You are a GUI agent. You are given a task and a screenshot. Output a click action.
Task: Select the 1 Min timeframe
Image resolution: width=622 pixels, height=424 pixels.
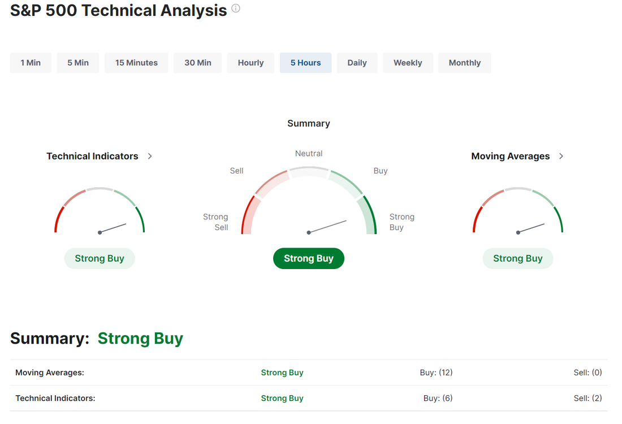[x=31, y=63]
